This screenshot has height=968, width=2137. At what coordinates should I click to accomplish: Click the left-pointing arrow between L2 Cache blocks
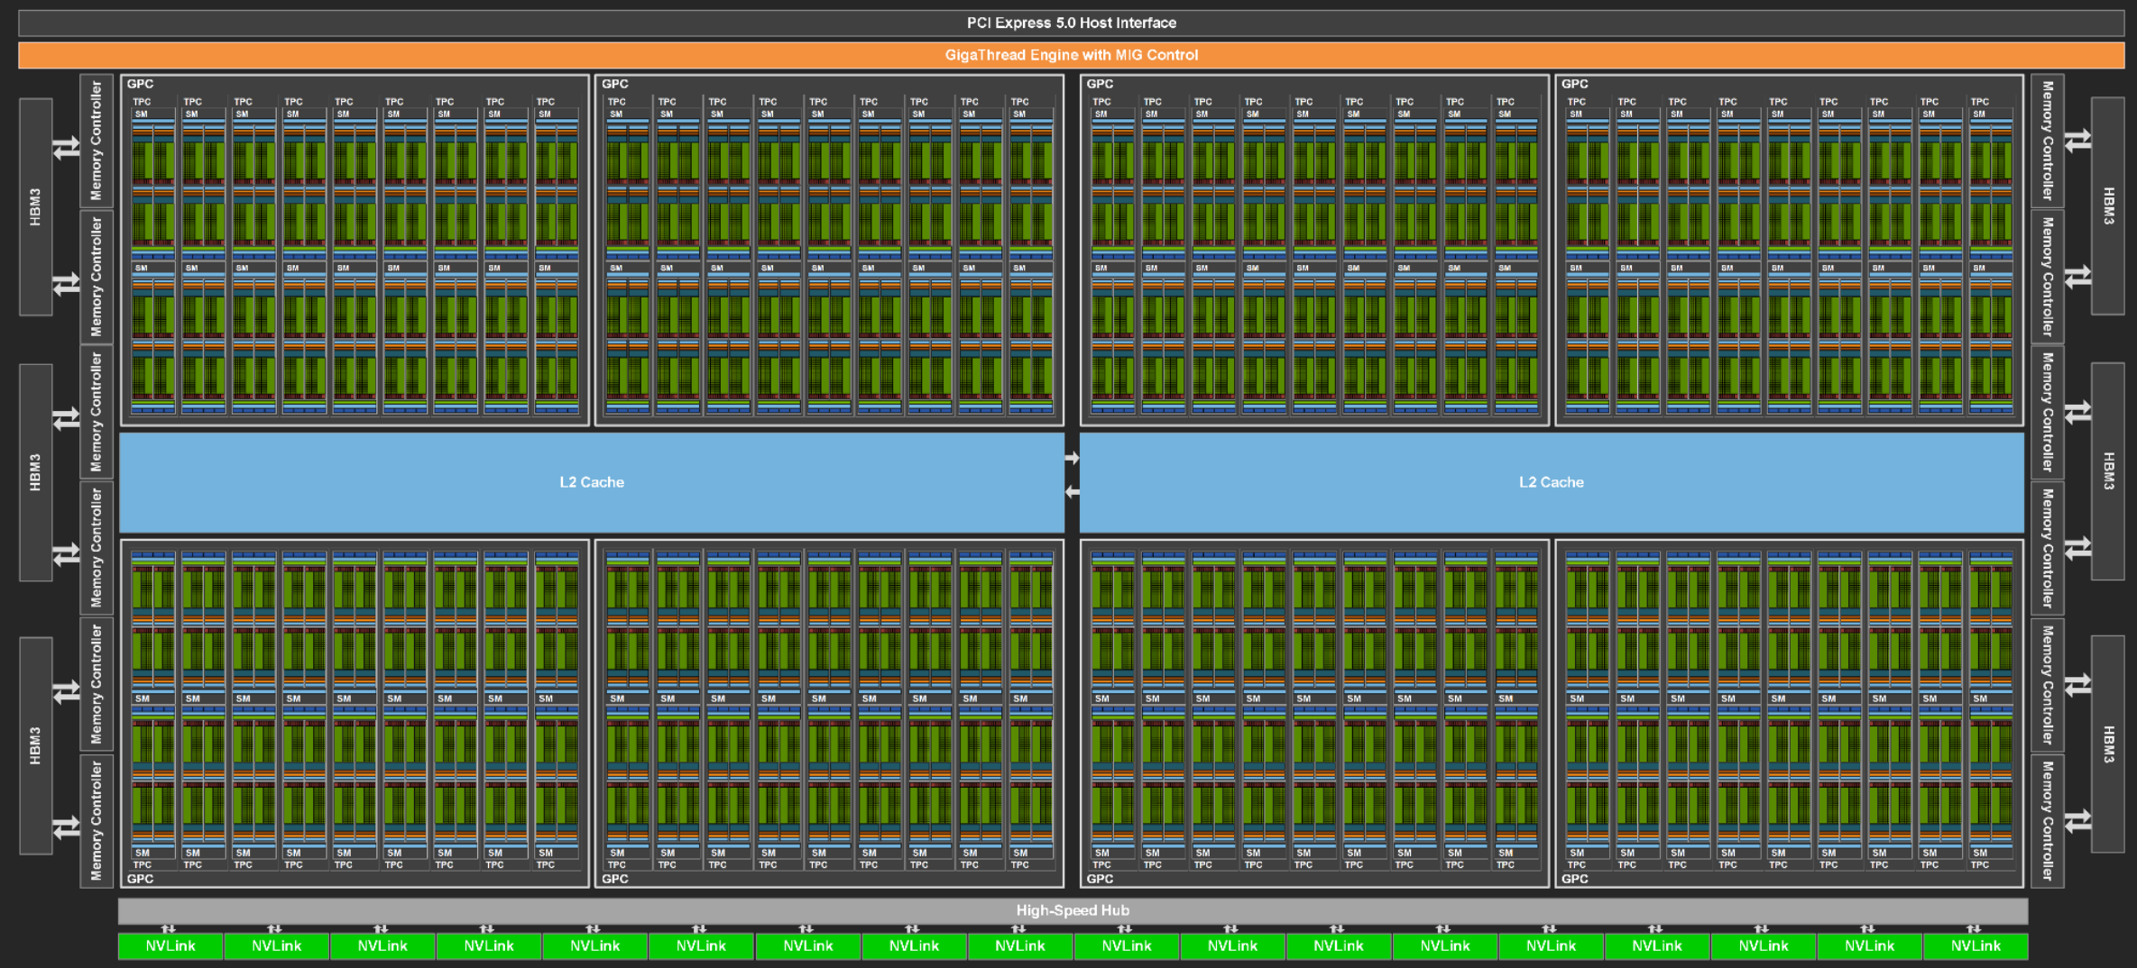click(1072, 492)
